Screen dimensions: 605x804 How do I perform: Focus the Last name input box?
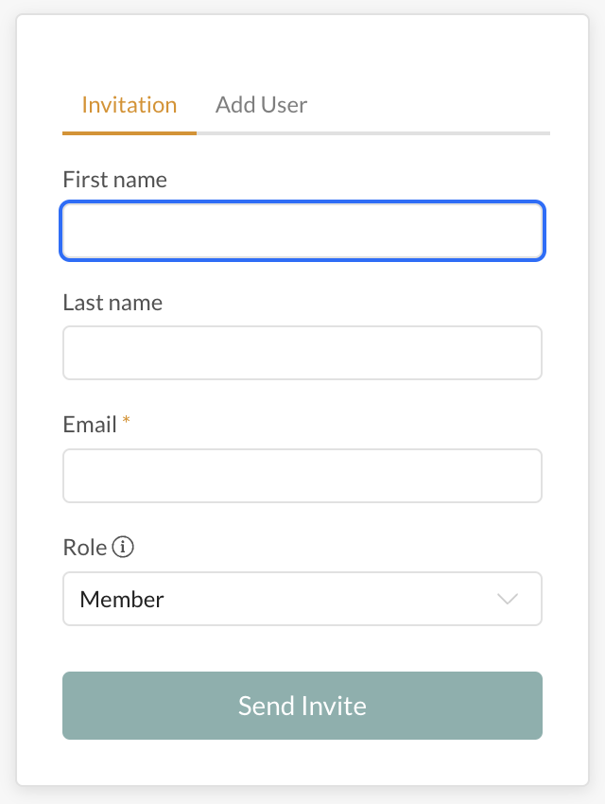pyautogui.click(x=302, y=352)
